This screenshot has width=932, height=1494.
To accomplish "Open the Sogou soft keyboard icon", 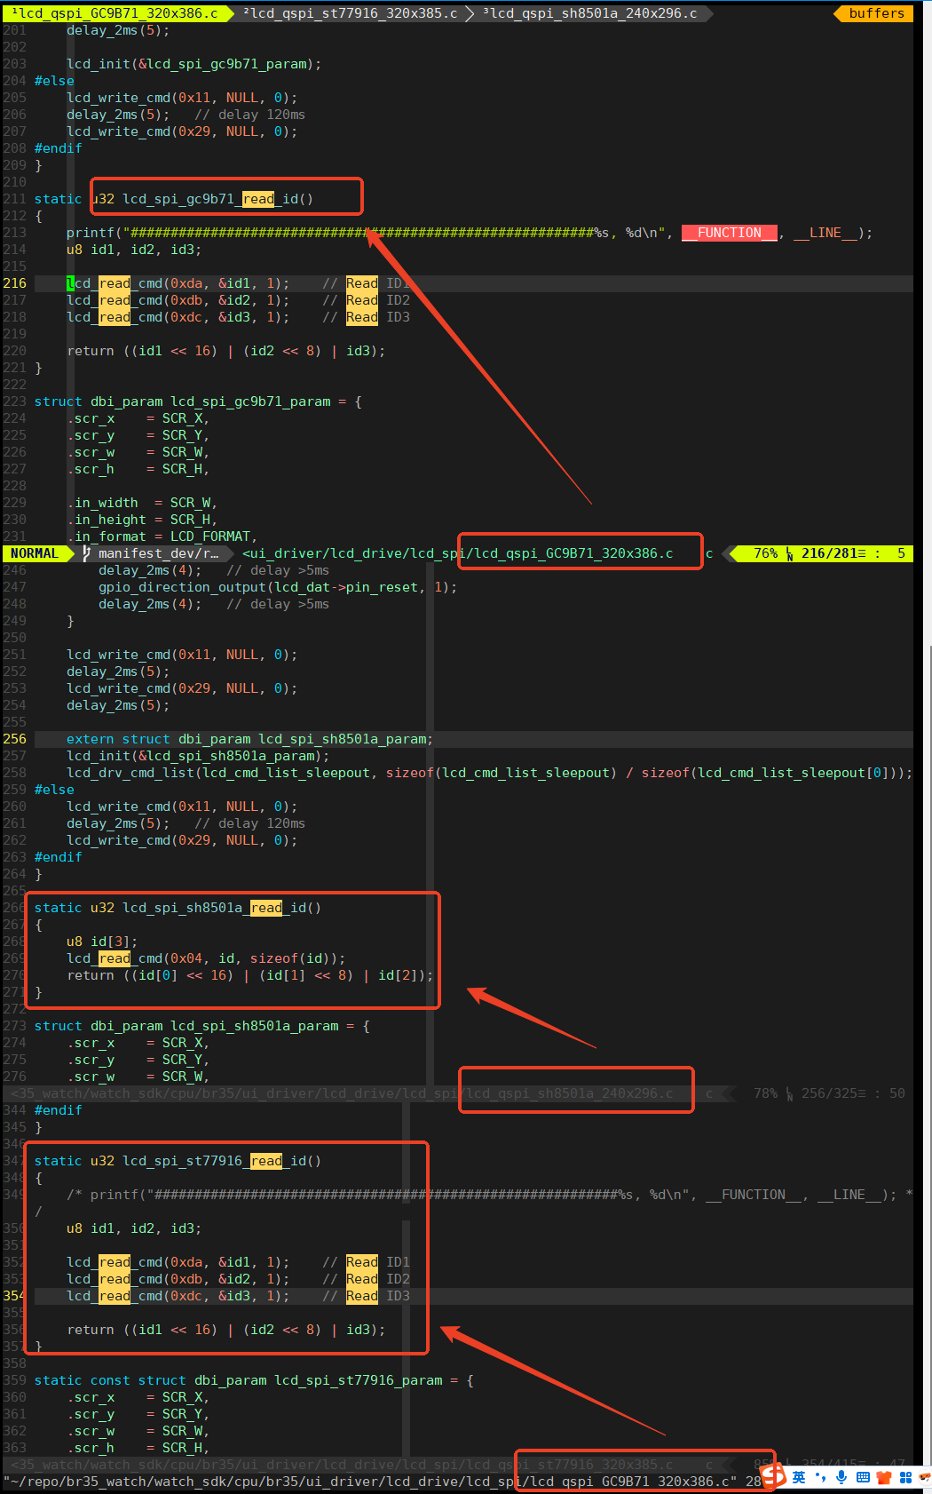I will (x=863, y=1477).
